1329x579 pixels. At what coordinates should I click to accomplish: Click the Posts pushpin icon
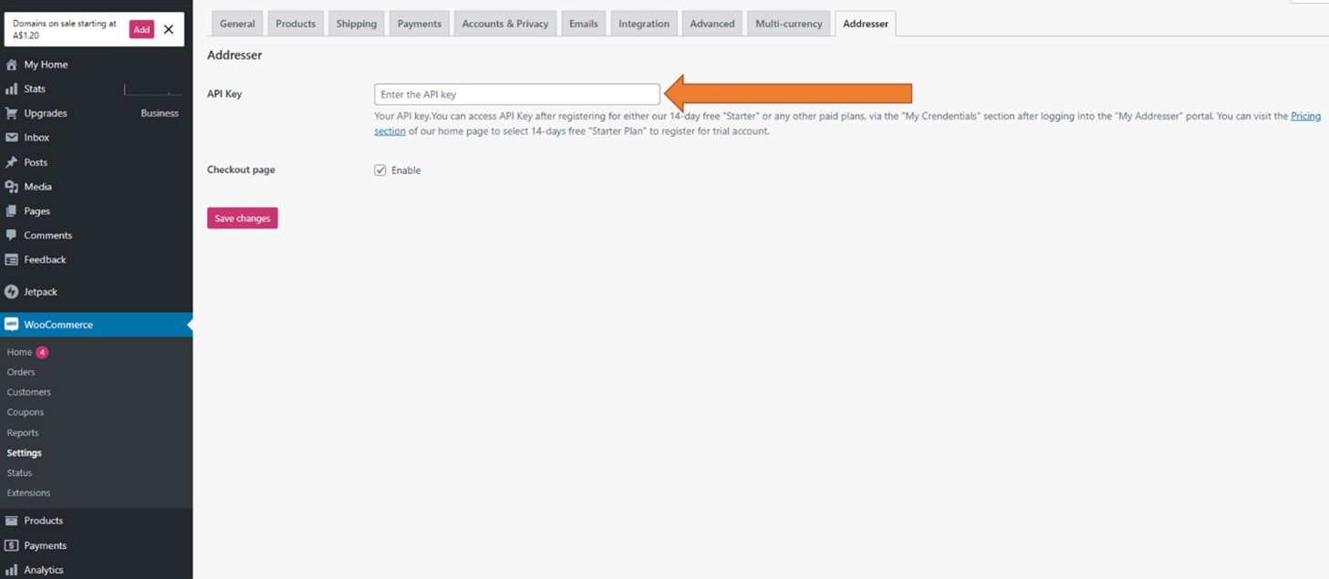point(11,162)
